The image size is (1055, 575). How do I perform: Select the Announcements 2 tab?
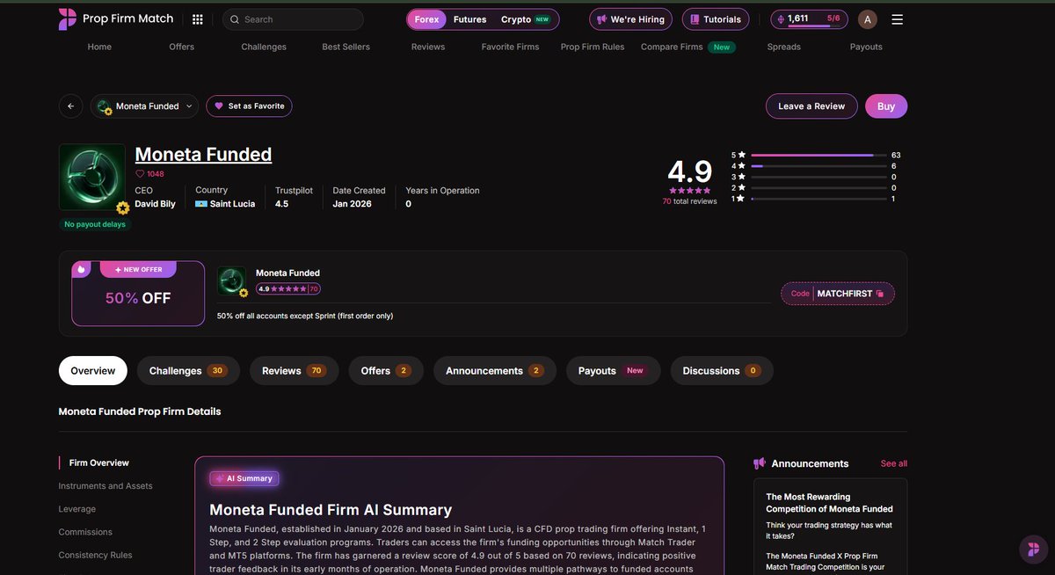coord(495,371)
